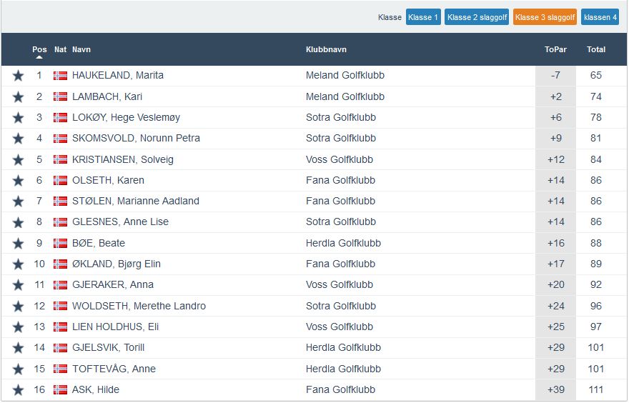629x403 pixels.
Task: Click the star for WOLDSETH, Merethe Landro
Action: 18,306
